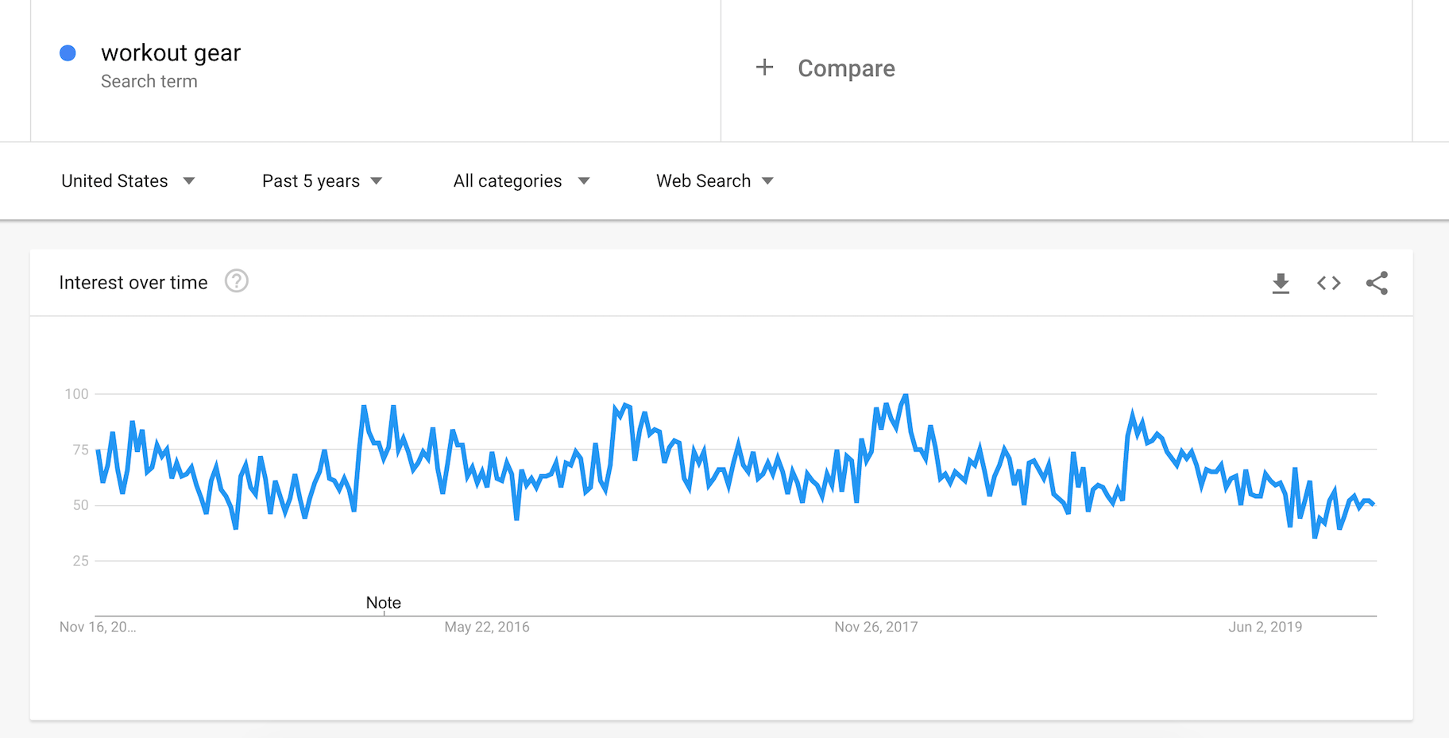
Task: Expand the United States region dropdown
Action: [x=128, y=181]
